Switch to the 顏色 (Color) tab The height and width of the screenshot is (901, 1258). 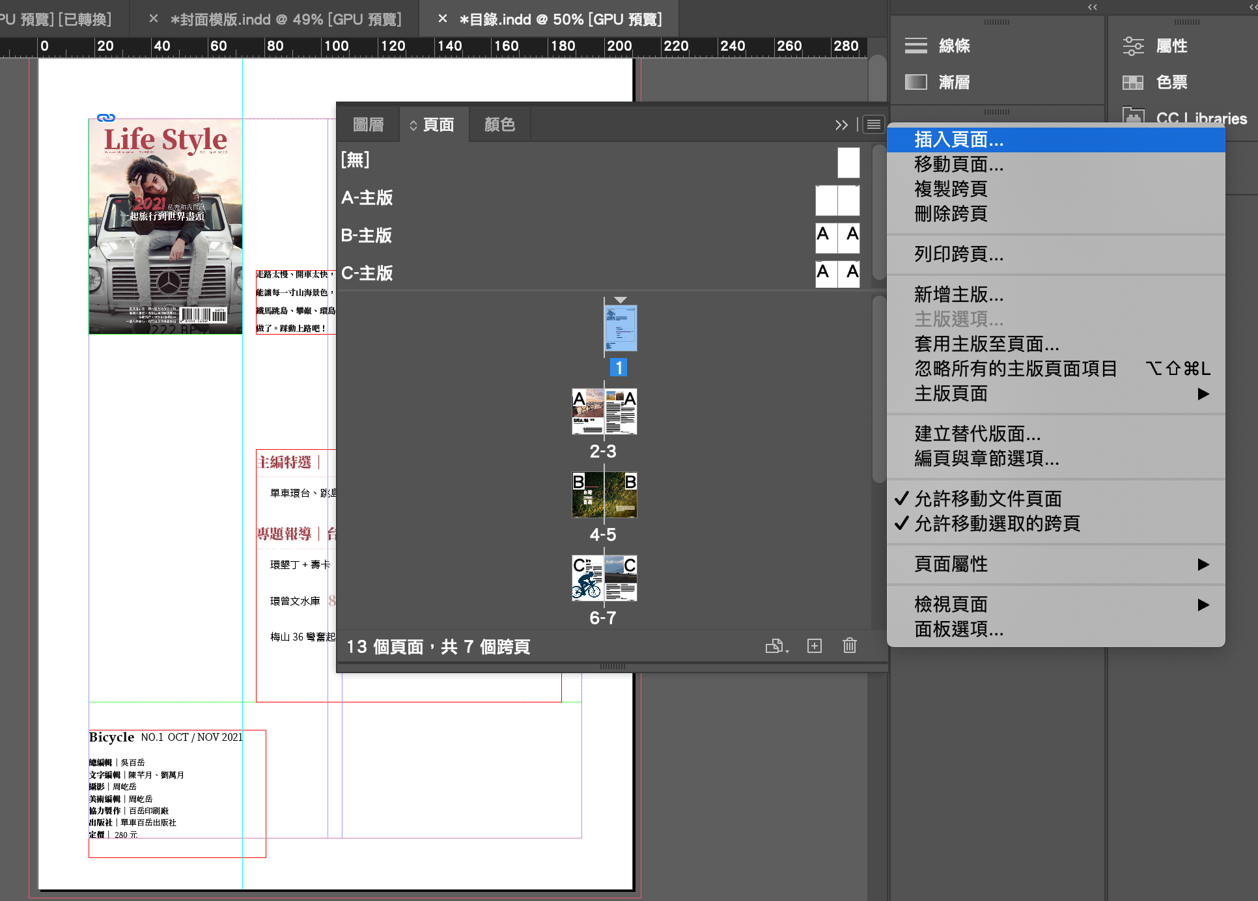[499, 124]
